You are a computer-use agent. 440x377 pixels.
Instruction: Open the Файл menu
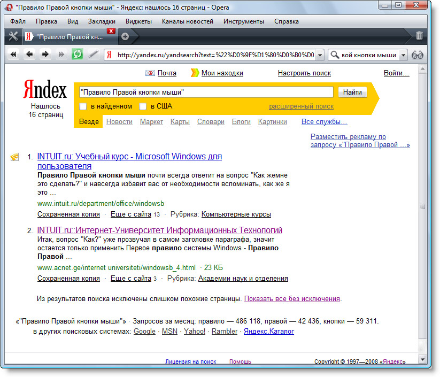(x=18, y=21)
